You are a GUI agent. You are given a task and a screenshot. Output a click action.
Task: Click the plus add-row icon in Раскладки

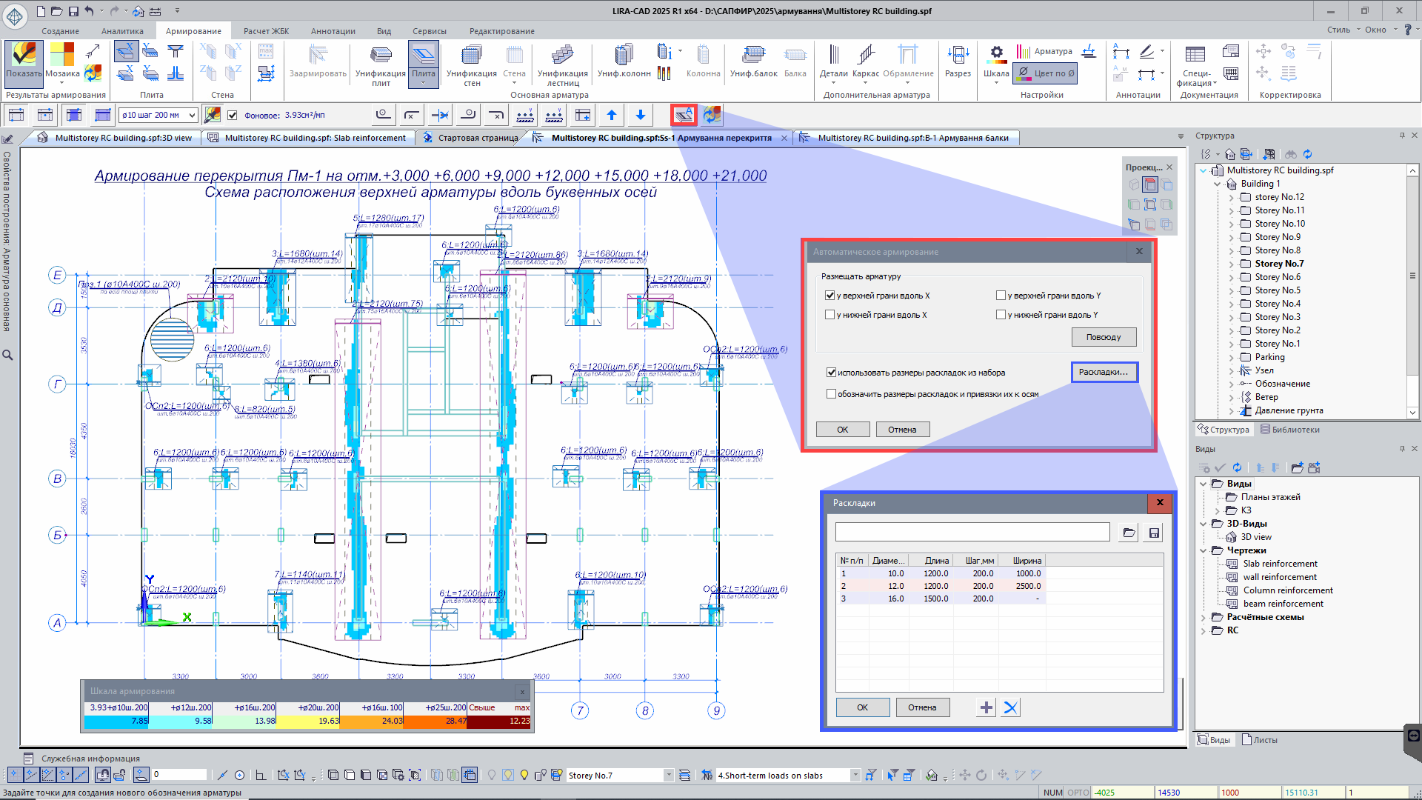click(x=986, y=707)
